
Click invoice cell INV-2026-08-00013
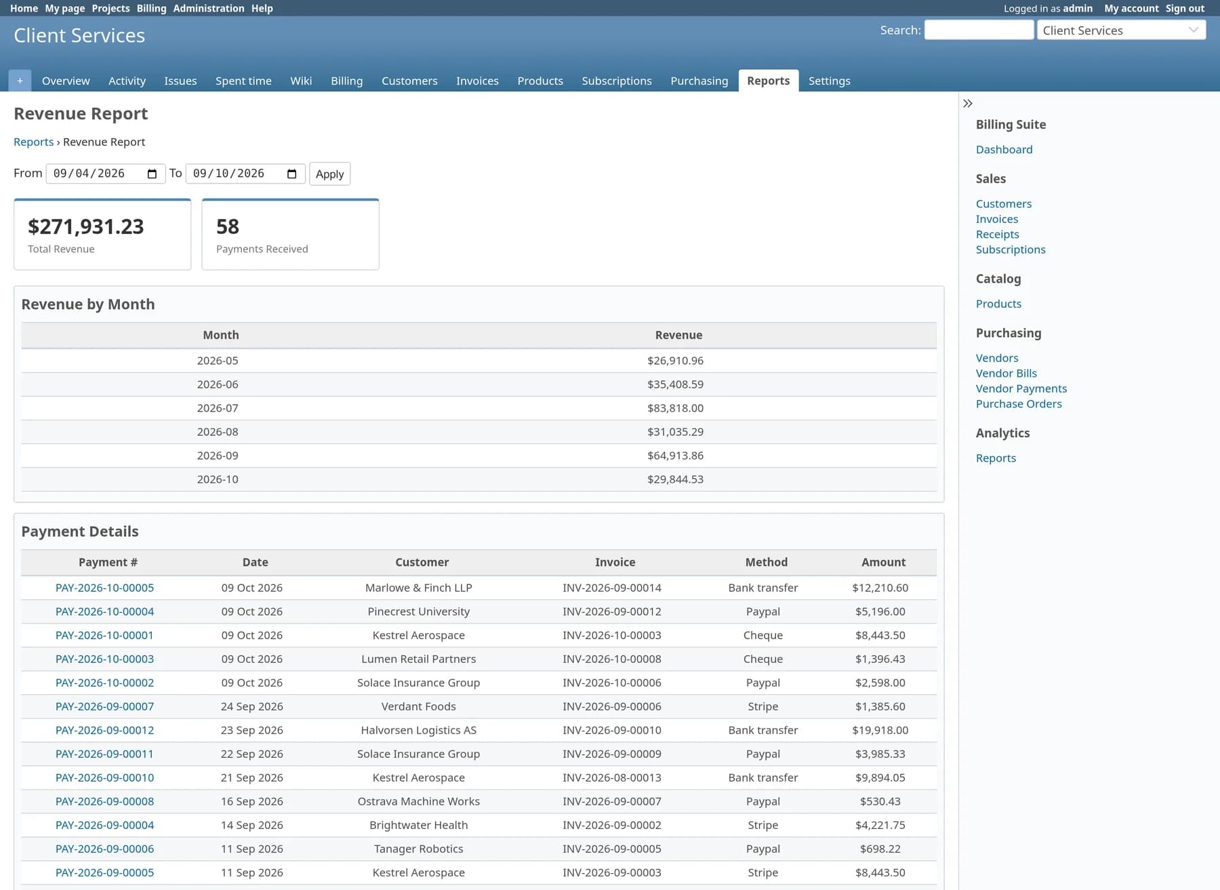(611, 777)
